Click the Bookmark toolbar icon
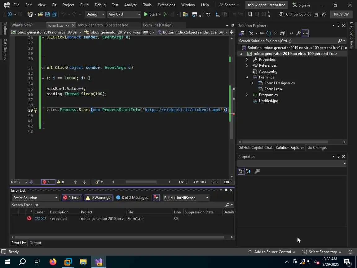Screen dimensions: 357x268 (250, 14)
